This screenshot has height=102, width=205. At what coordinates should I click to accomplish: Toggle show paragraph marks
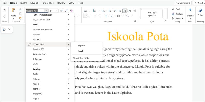(x=135, y=11)
